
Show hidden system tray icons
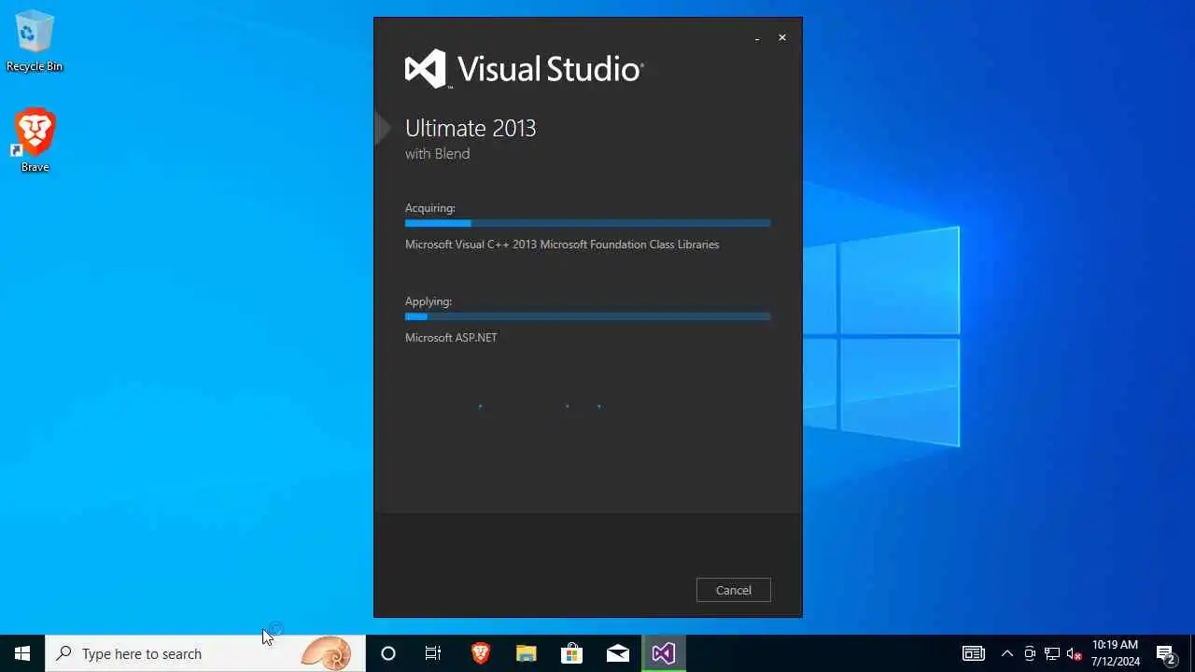pos(1007,653)
